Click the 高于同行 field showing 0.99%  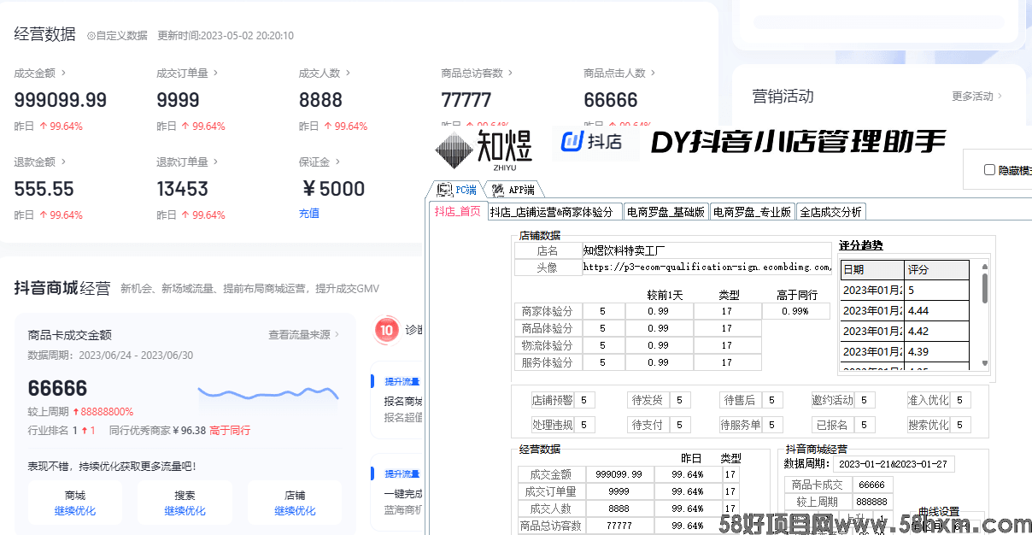coord(795,311)
